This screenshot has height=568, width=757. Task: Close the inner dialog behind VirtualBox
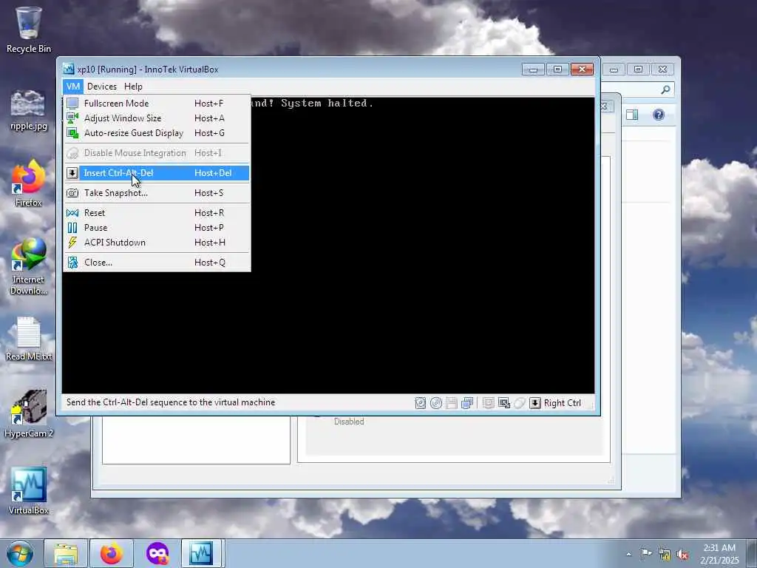pyautogui.click(x=604, y=106)
